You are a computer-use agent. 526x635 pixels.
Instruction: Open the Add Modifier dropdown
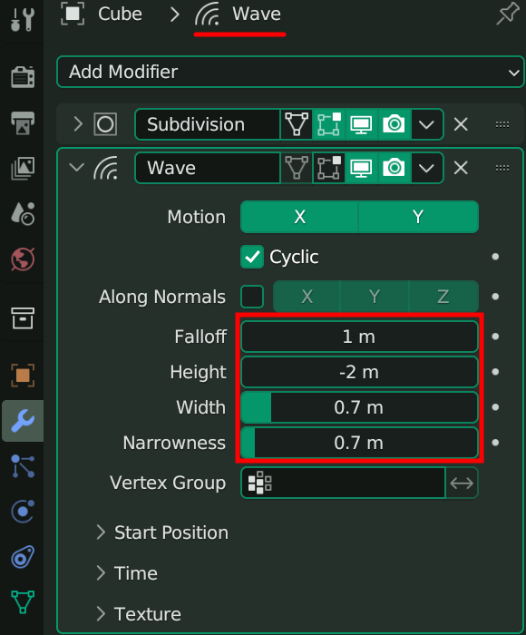tap(290, 72)
